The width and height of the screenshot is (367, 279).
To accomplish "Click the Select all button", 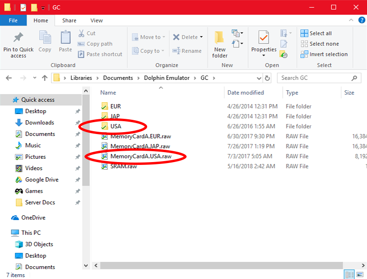I will point(316,33).
